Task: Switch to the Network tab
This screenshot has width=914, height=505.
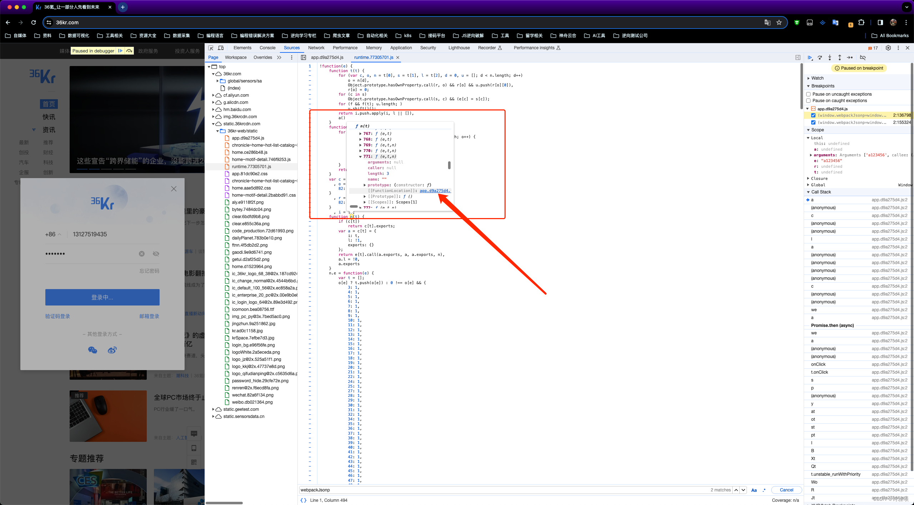Action: click(316, 48)
